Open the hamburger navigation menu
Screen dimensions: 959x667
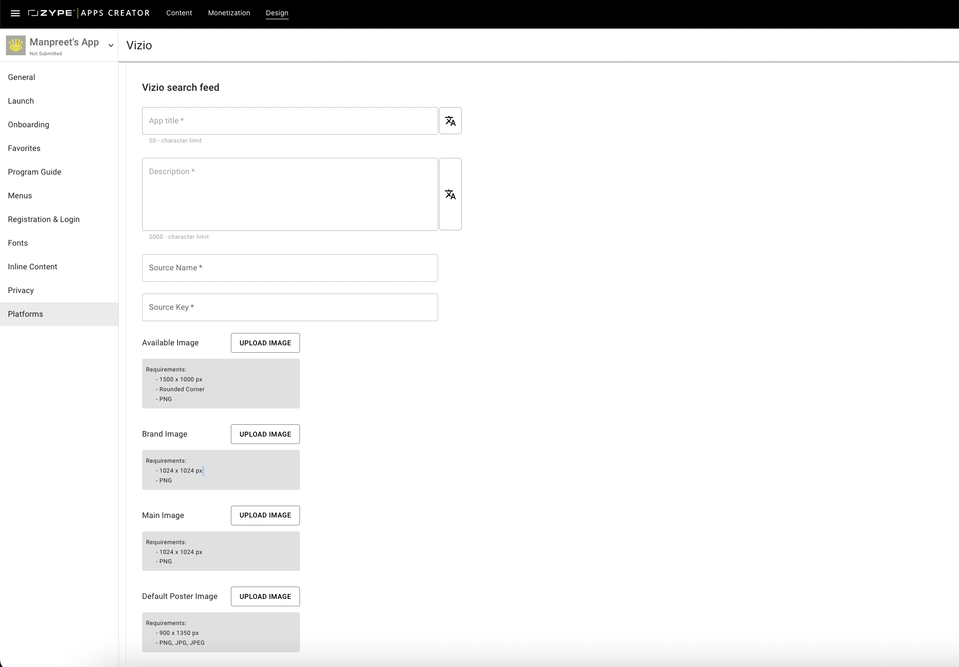click(x=15, y=13)
